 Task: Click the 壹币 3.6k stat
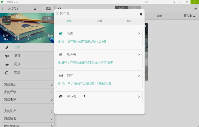(x=17, y=37)
